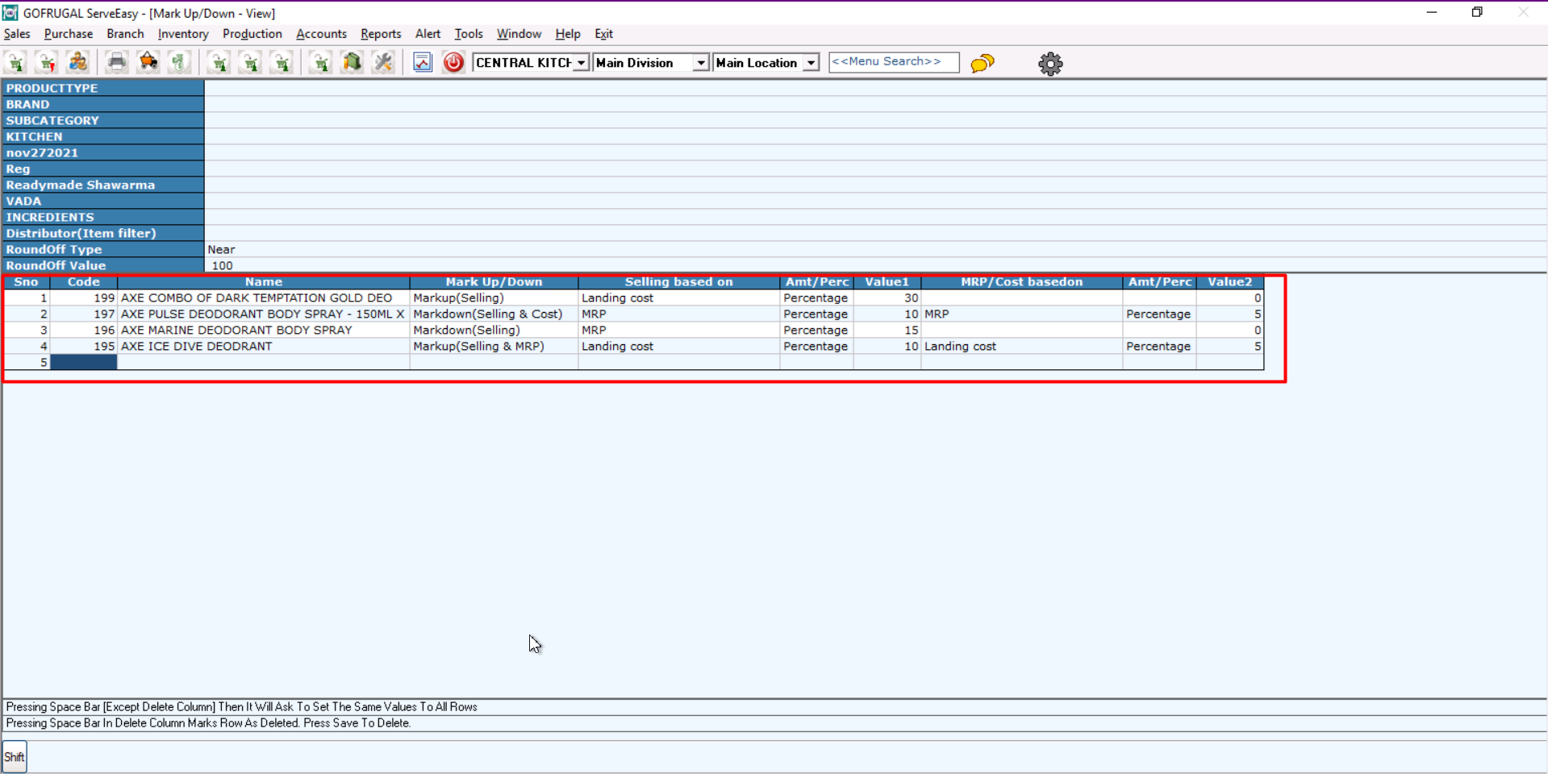This screenshot has height=774, width=1548.
Task: Expand the Main Location dropdown
Action: pyautogui.click(x=811, y=63)
